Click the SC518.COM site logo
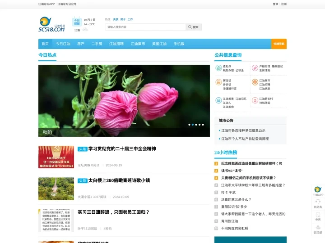 [52, 24]
